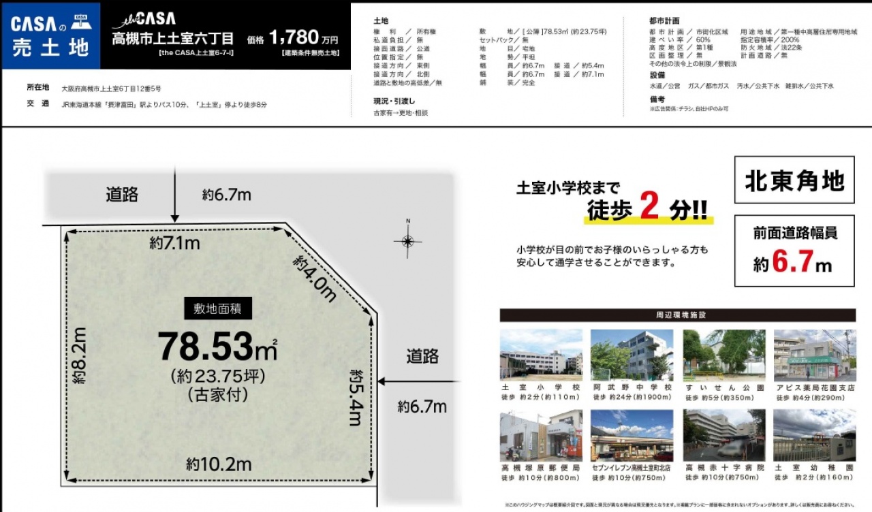Click the 土地 section heading

click(382, 21)
